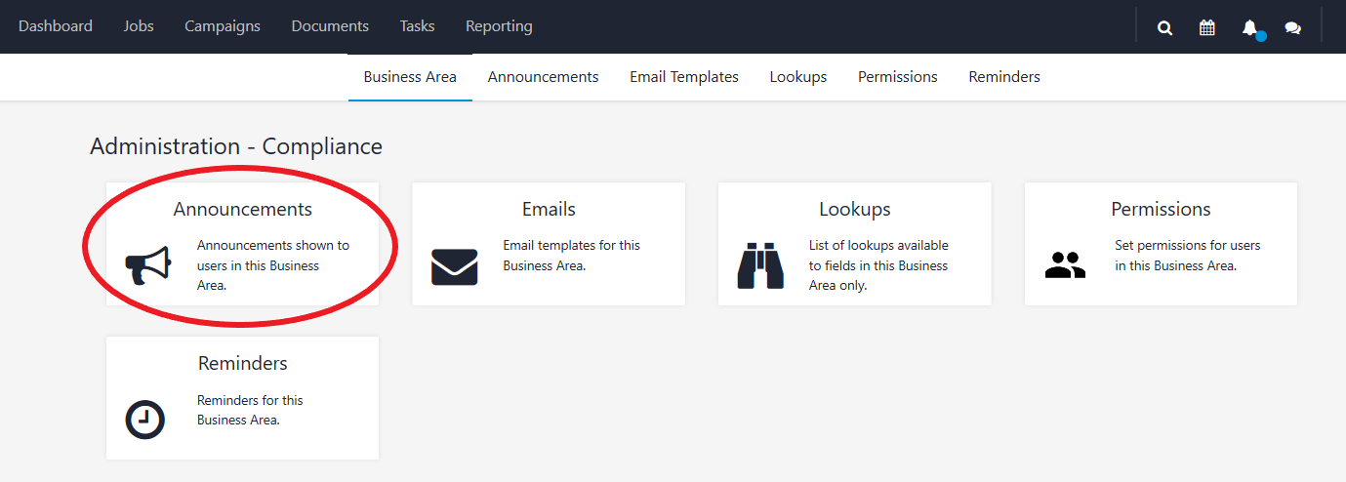Go to Dashboard in the top menu
This screenshot has height=482, width=1346.
[x=56, y=26]
